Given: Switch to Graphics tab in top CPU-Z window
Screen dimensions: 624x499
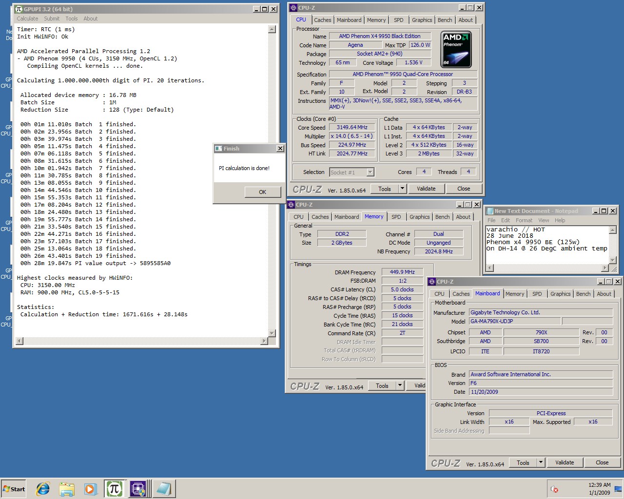Looking at the screenshot, I should point(422,20).
